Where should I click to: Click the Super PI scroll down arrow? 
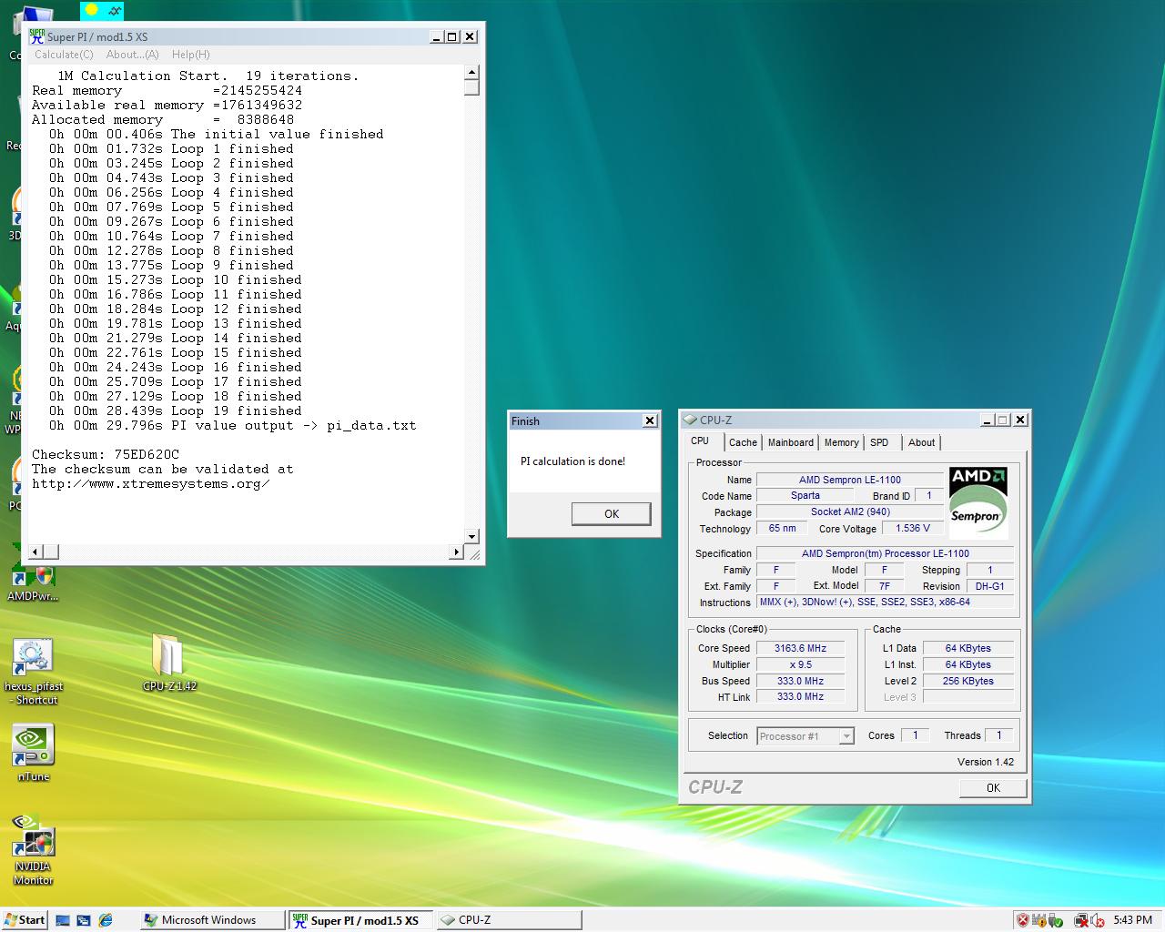click(x=471, y=536)
